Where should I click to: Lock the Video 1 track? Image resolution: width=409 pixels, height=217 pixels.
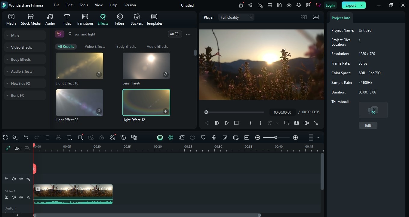7,197
